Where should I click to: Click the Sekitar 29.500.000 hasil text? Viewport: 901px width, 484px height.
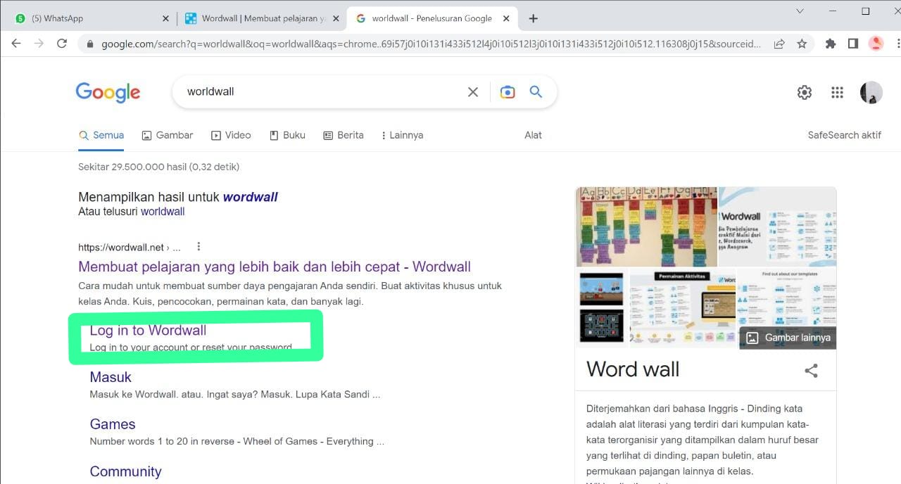158,167
